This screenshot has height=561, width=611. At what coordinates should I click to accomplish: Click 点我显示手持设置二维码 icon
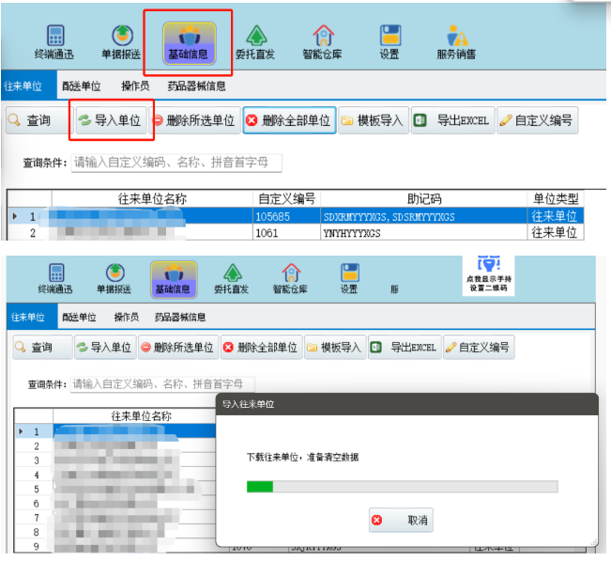click(488, 274)
